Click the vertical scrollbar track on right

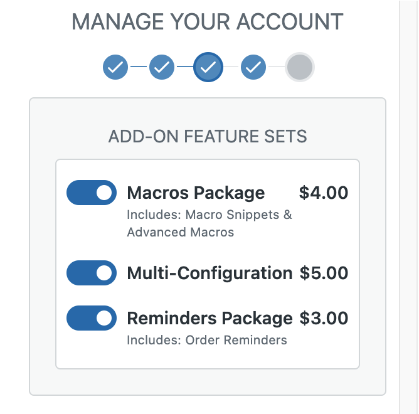(409, 207)
